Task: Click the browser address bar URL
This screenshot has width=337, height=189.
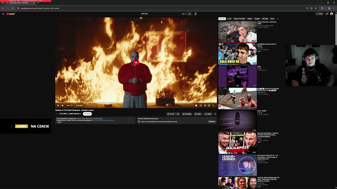Action: coord(40,8)
